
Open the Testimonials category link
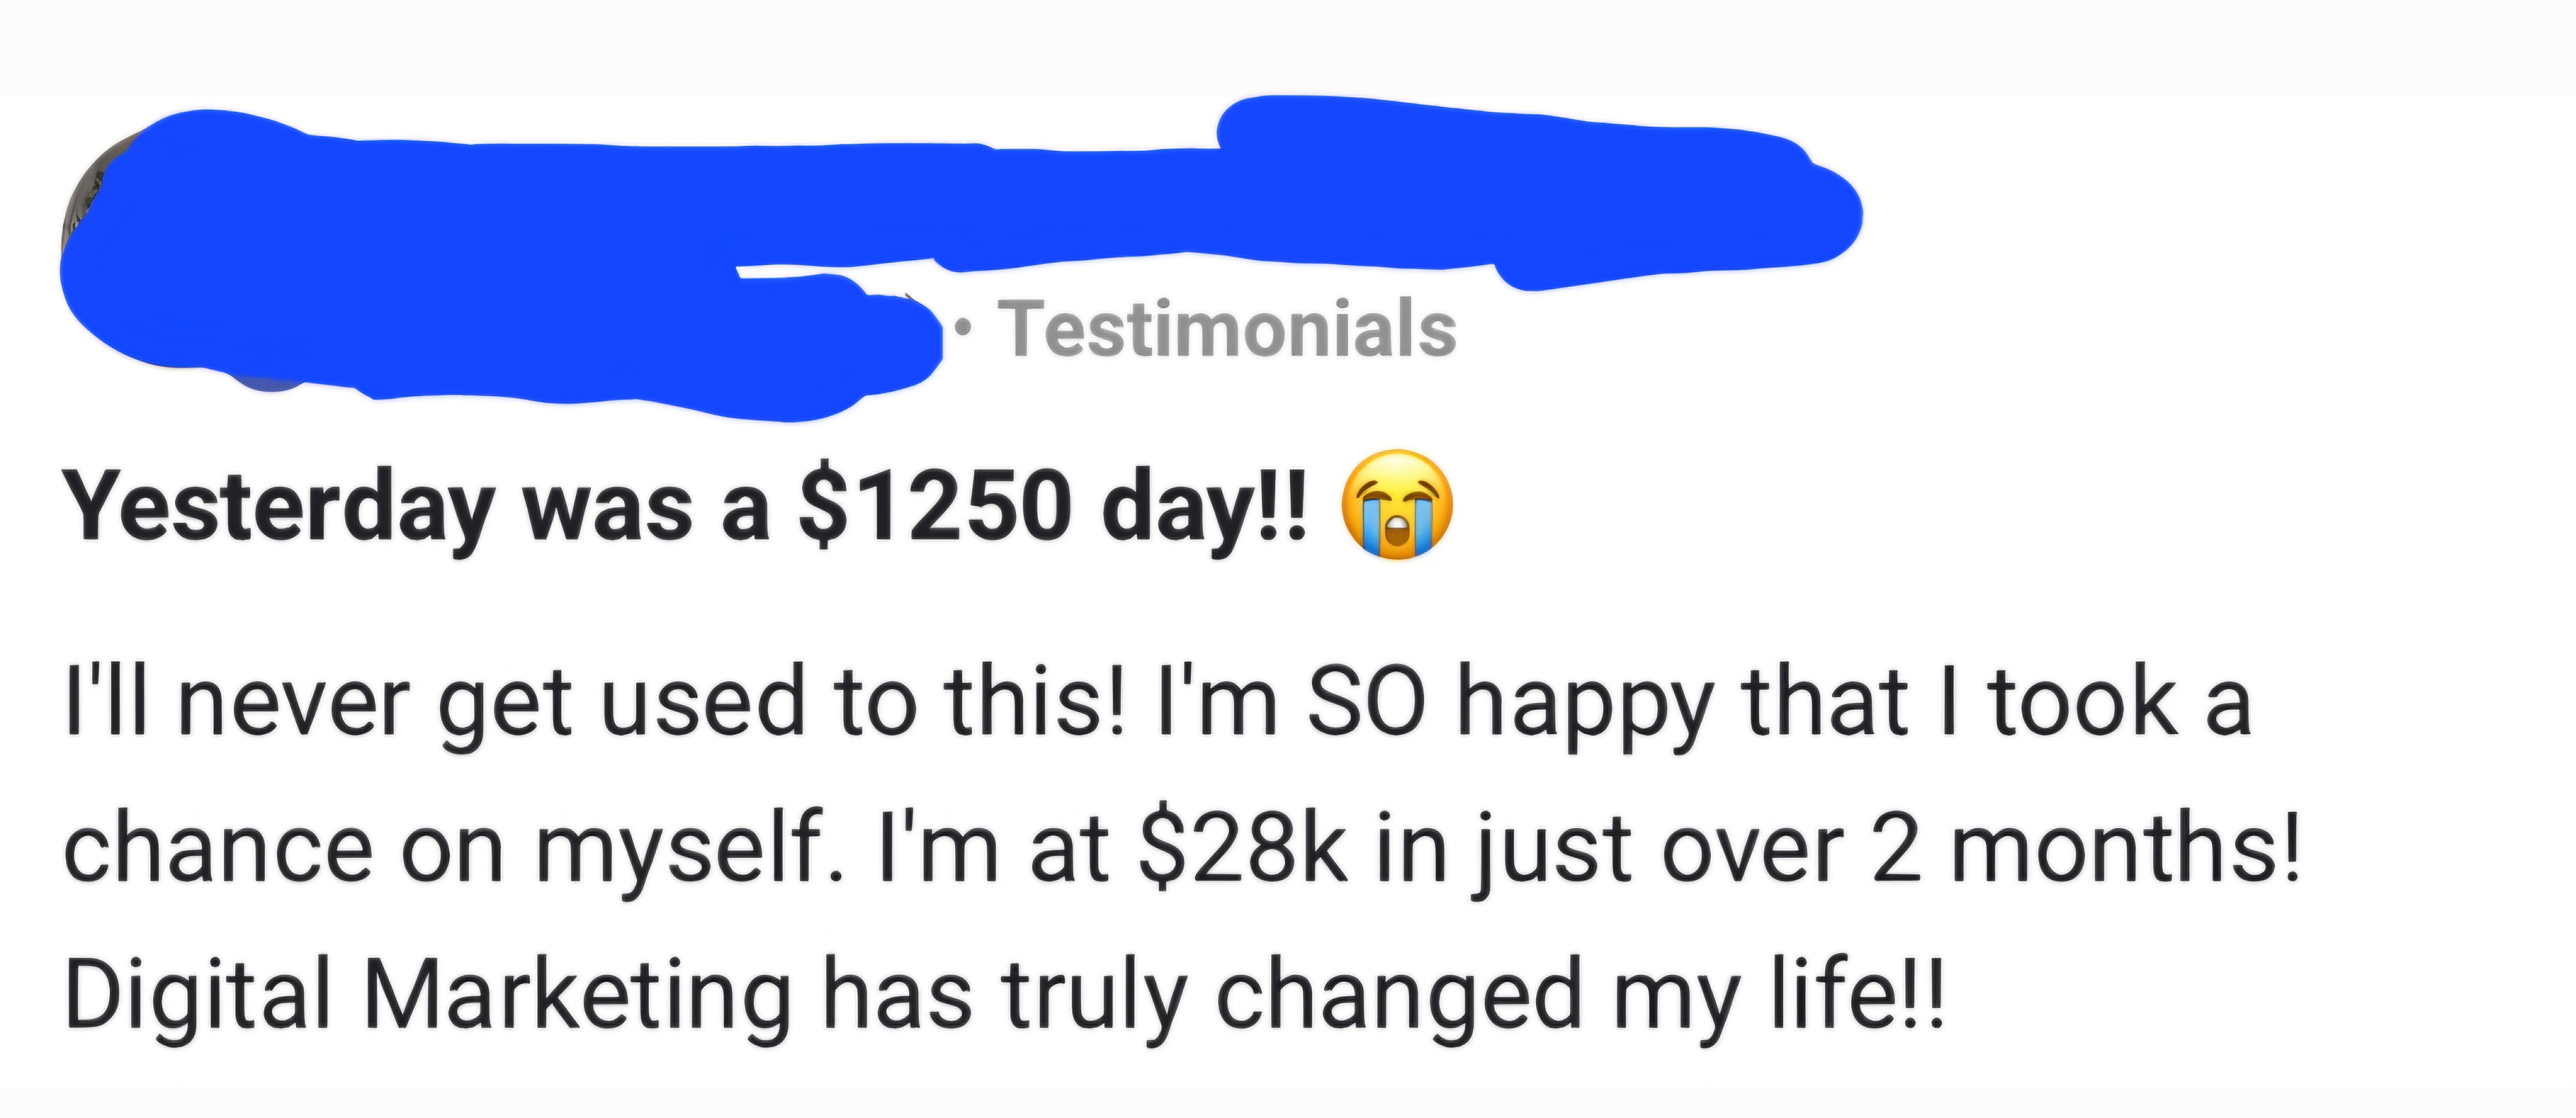coord(1230,328)
